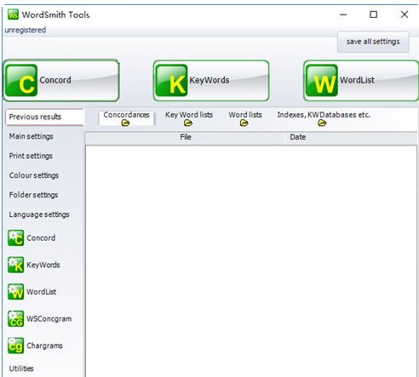Close the WordSmith Tools window
Viewport: 419px width, 377px height.
405,14
